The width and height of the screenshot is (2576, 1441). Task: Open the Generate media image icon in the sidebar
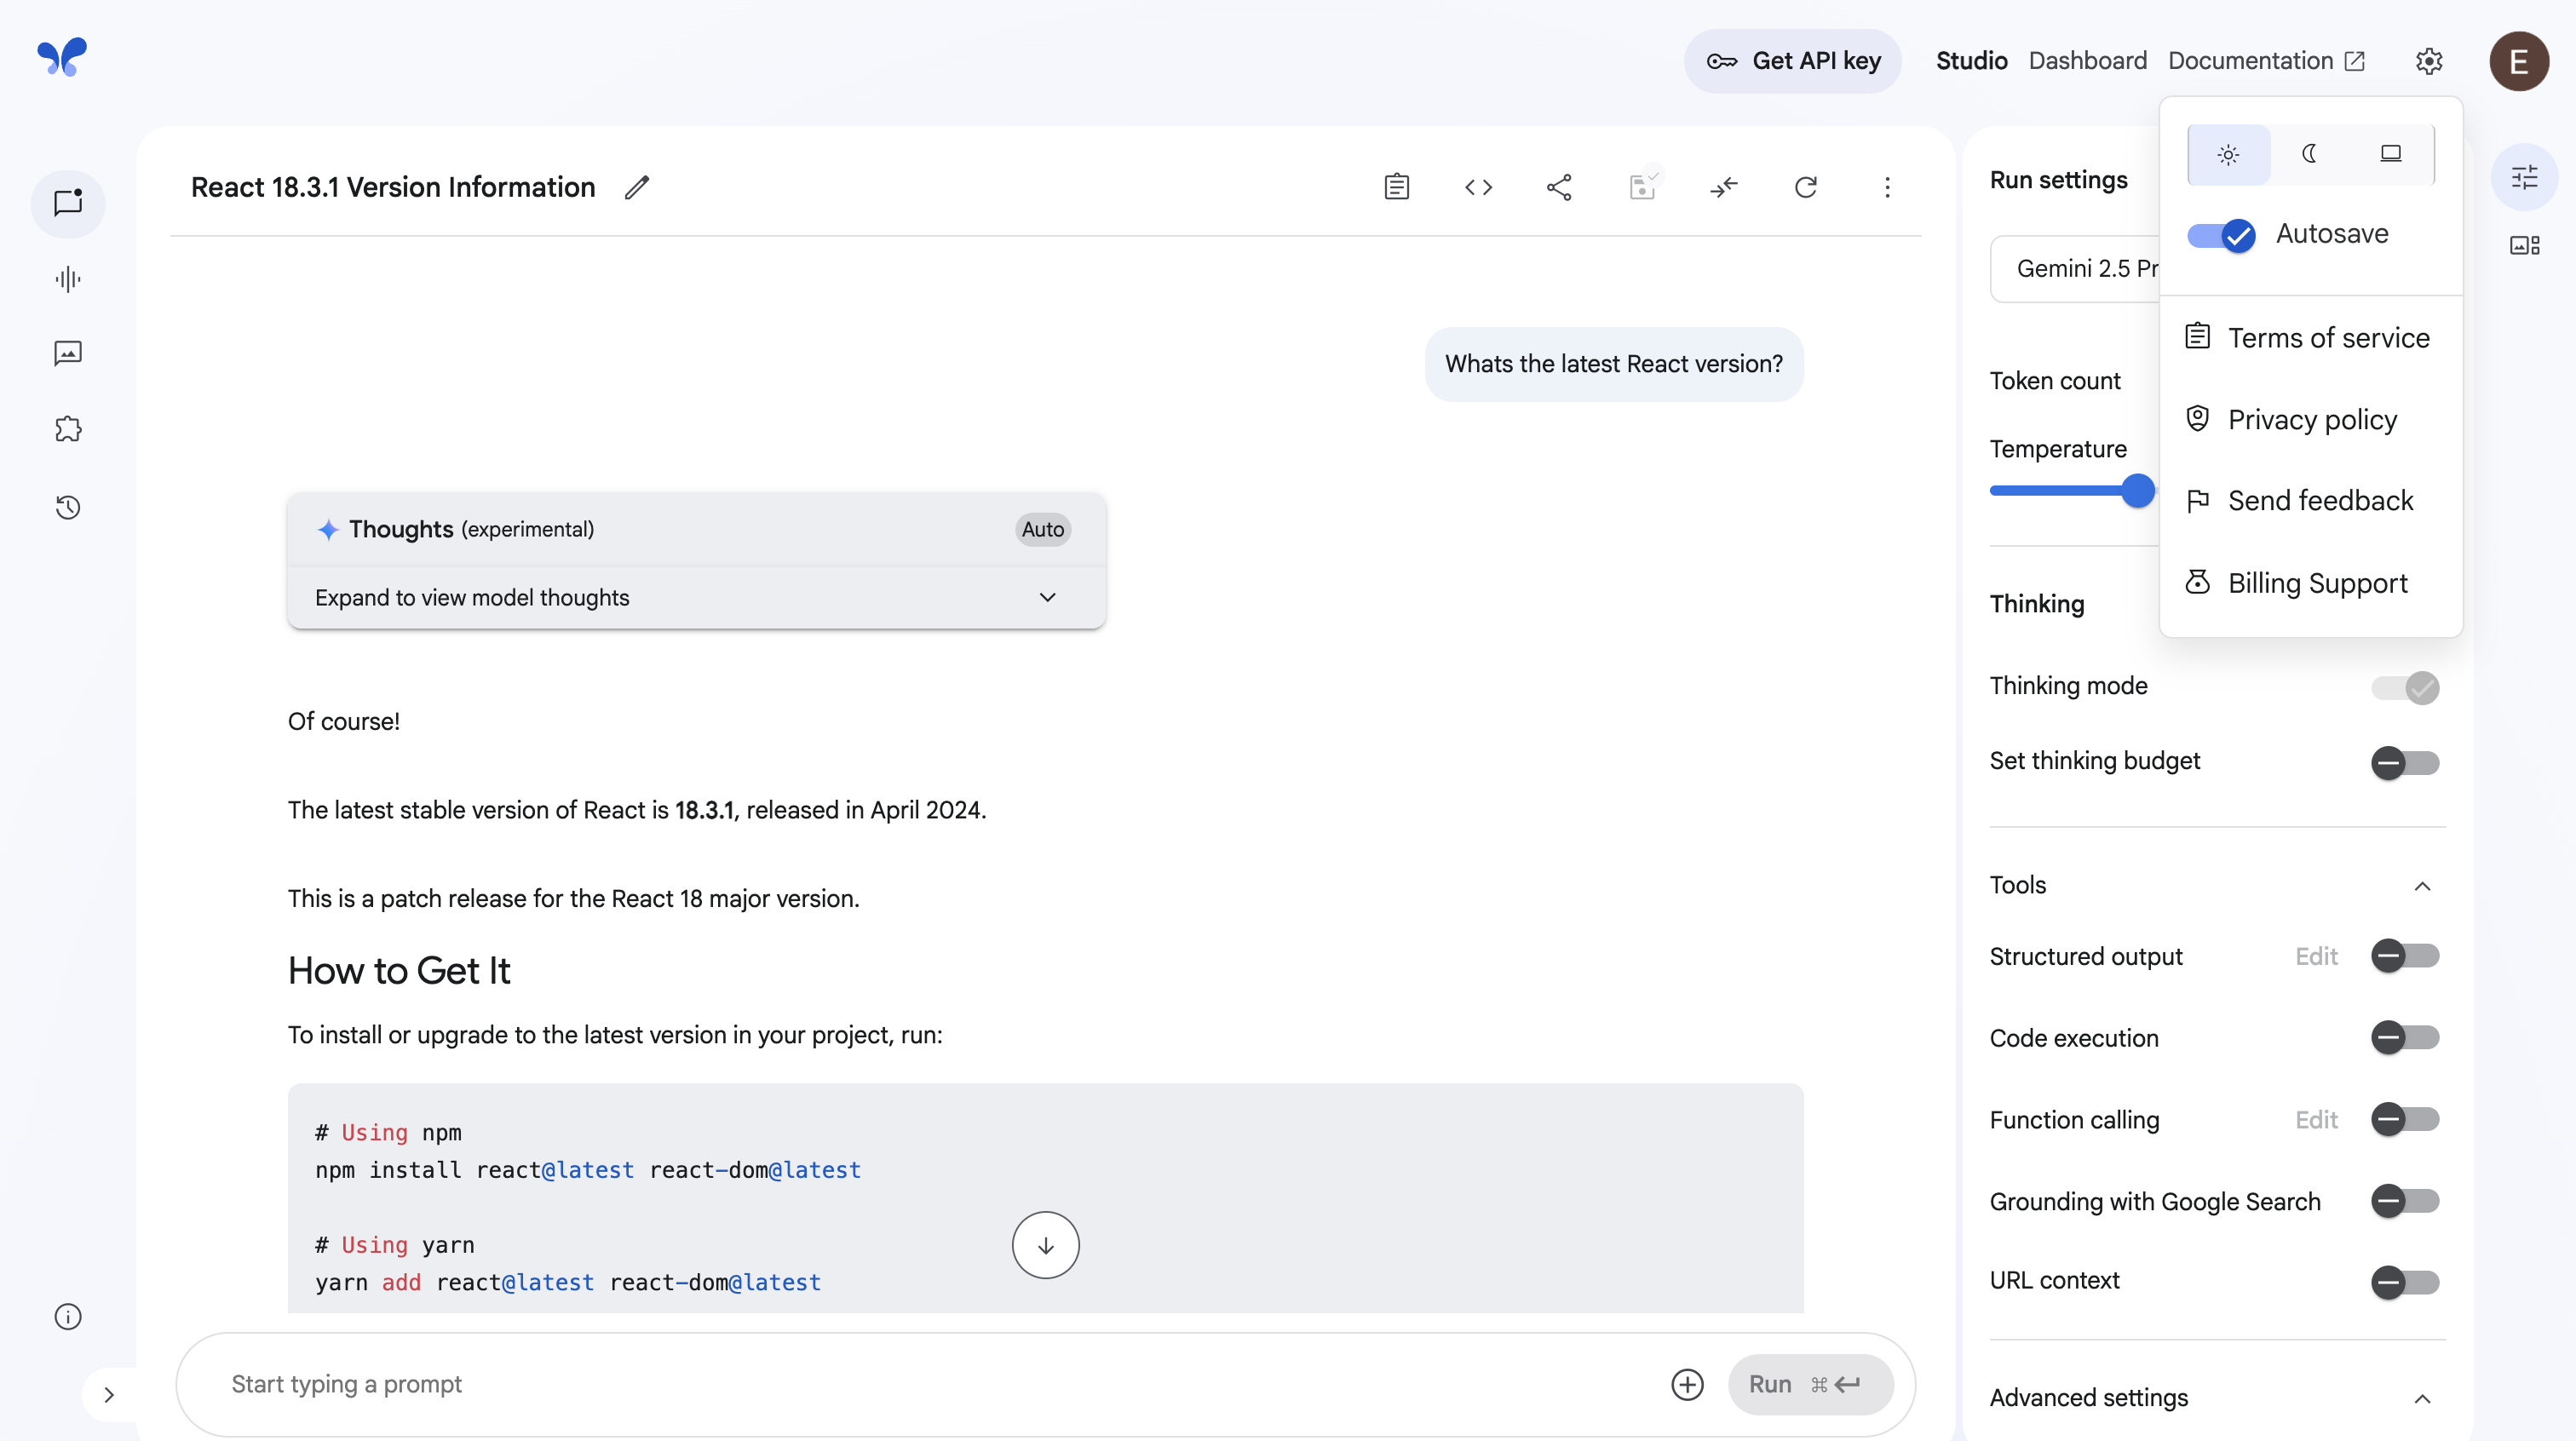68,353
